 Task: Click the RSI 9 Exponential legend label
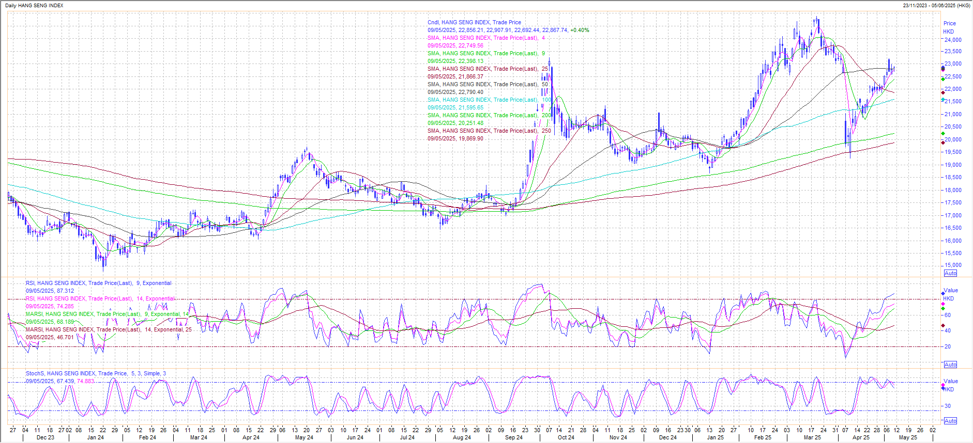pos(98,283)
